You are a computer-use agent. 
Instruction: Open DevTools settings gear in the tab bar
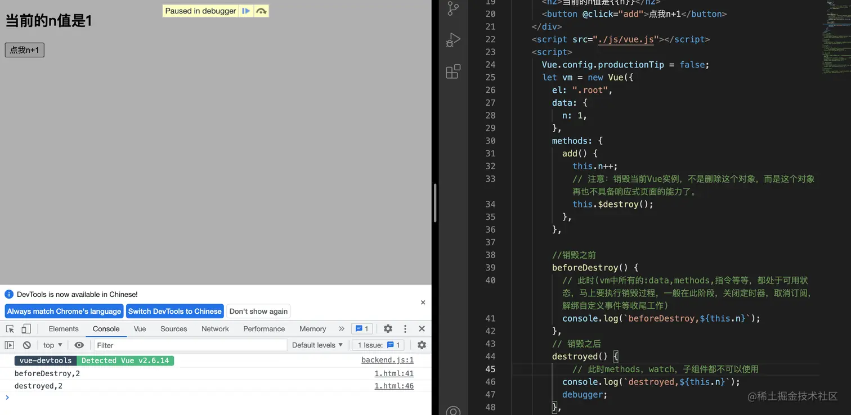388,329
